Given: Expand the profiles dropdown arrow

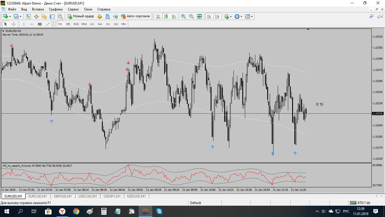Looking at the screenshot, I should point(20,16).
